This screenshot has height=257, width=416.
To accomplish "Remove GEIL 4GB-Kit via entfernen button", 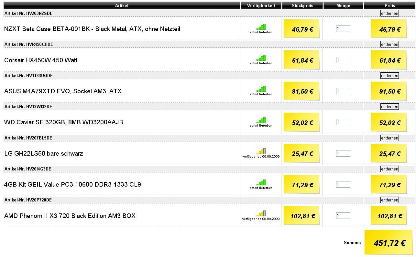I will click(389, 169).
